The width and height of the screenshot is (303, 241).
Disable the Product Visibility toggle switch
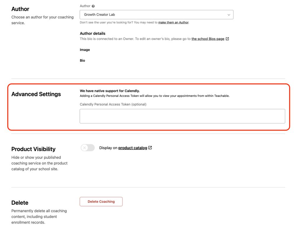click(87, 147)
